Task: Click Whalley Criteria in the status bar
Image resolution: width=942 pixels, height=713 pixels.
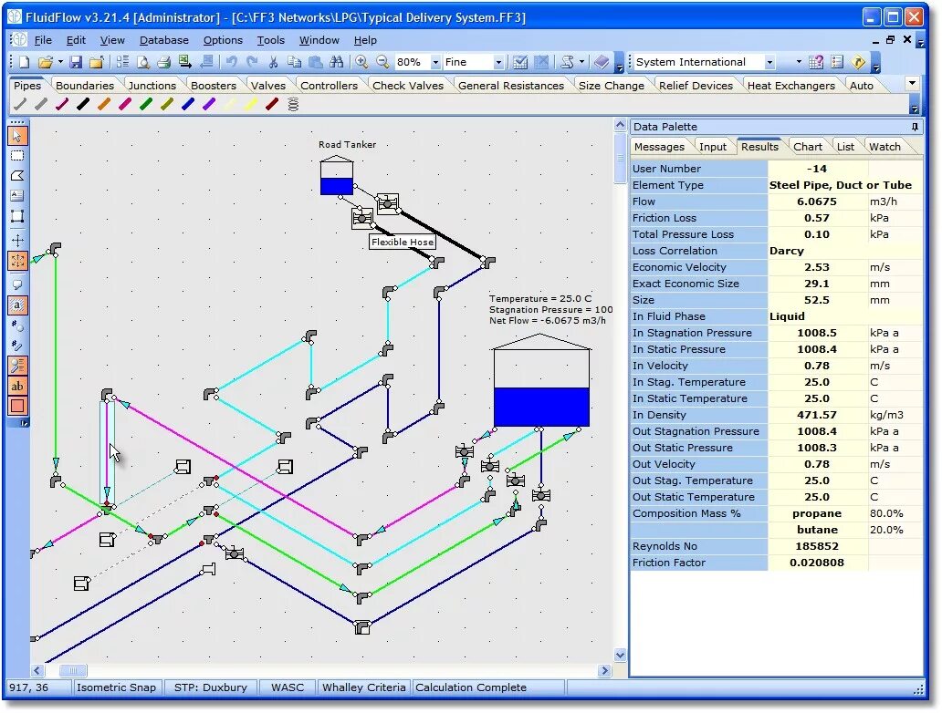Action: (x=363, y=687)
